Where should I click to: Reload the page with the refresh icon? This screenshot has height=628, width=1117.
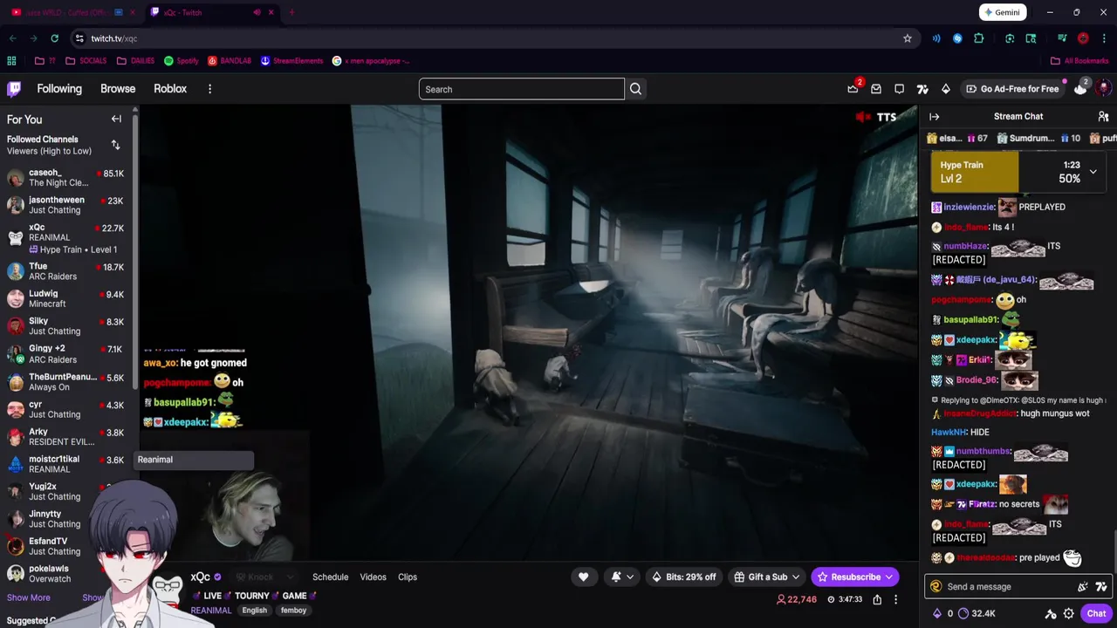tap(54, 38)
